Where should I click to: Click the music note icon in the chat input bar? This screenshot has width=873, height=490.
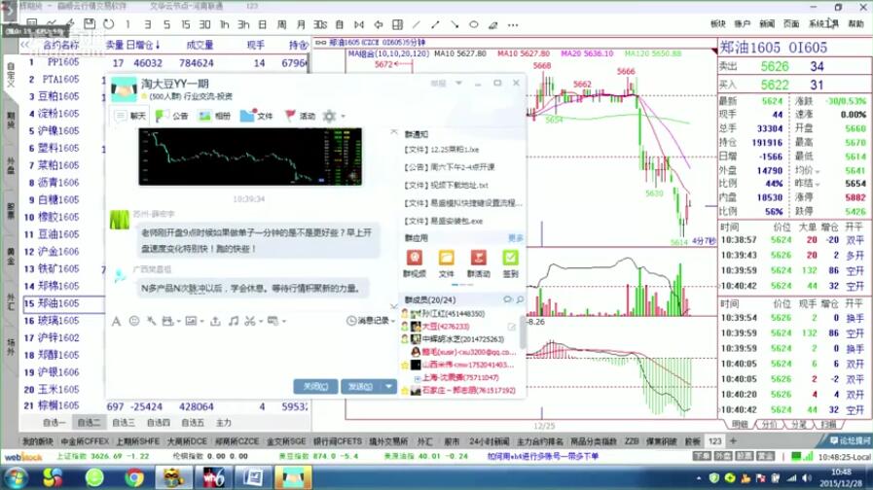(234, 321)
